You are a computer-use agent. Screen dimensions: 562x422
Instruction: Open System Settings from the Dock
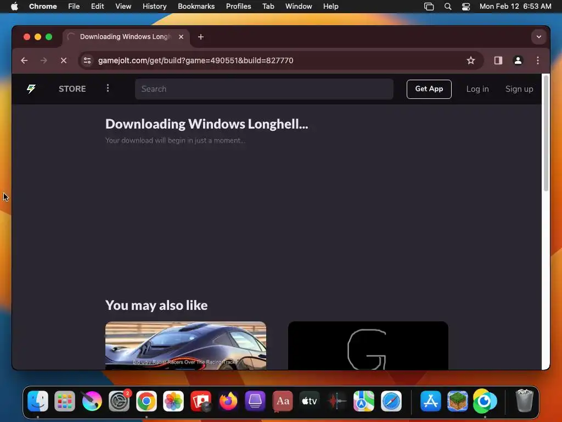coord(119,401)
